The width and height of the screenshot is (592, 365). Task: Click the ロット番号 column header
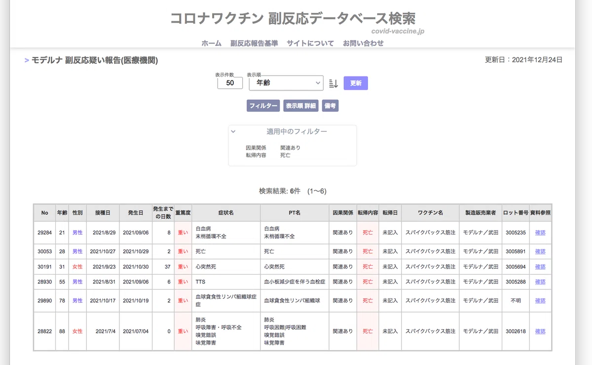point(516,213)
